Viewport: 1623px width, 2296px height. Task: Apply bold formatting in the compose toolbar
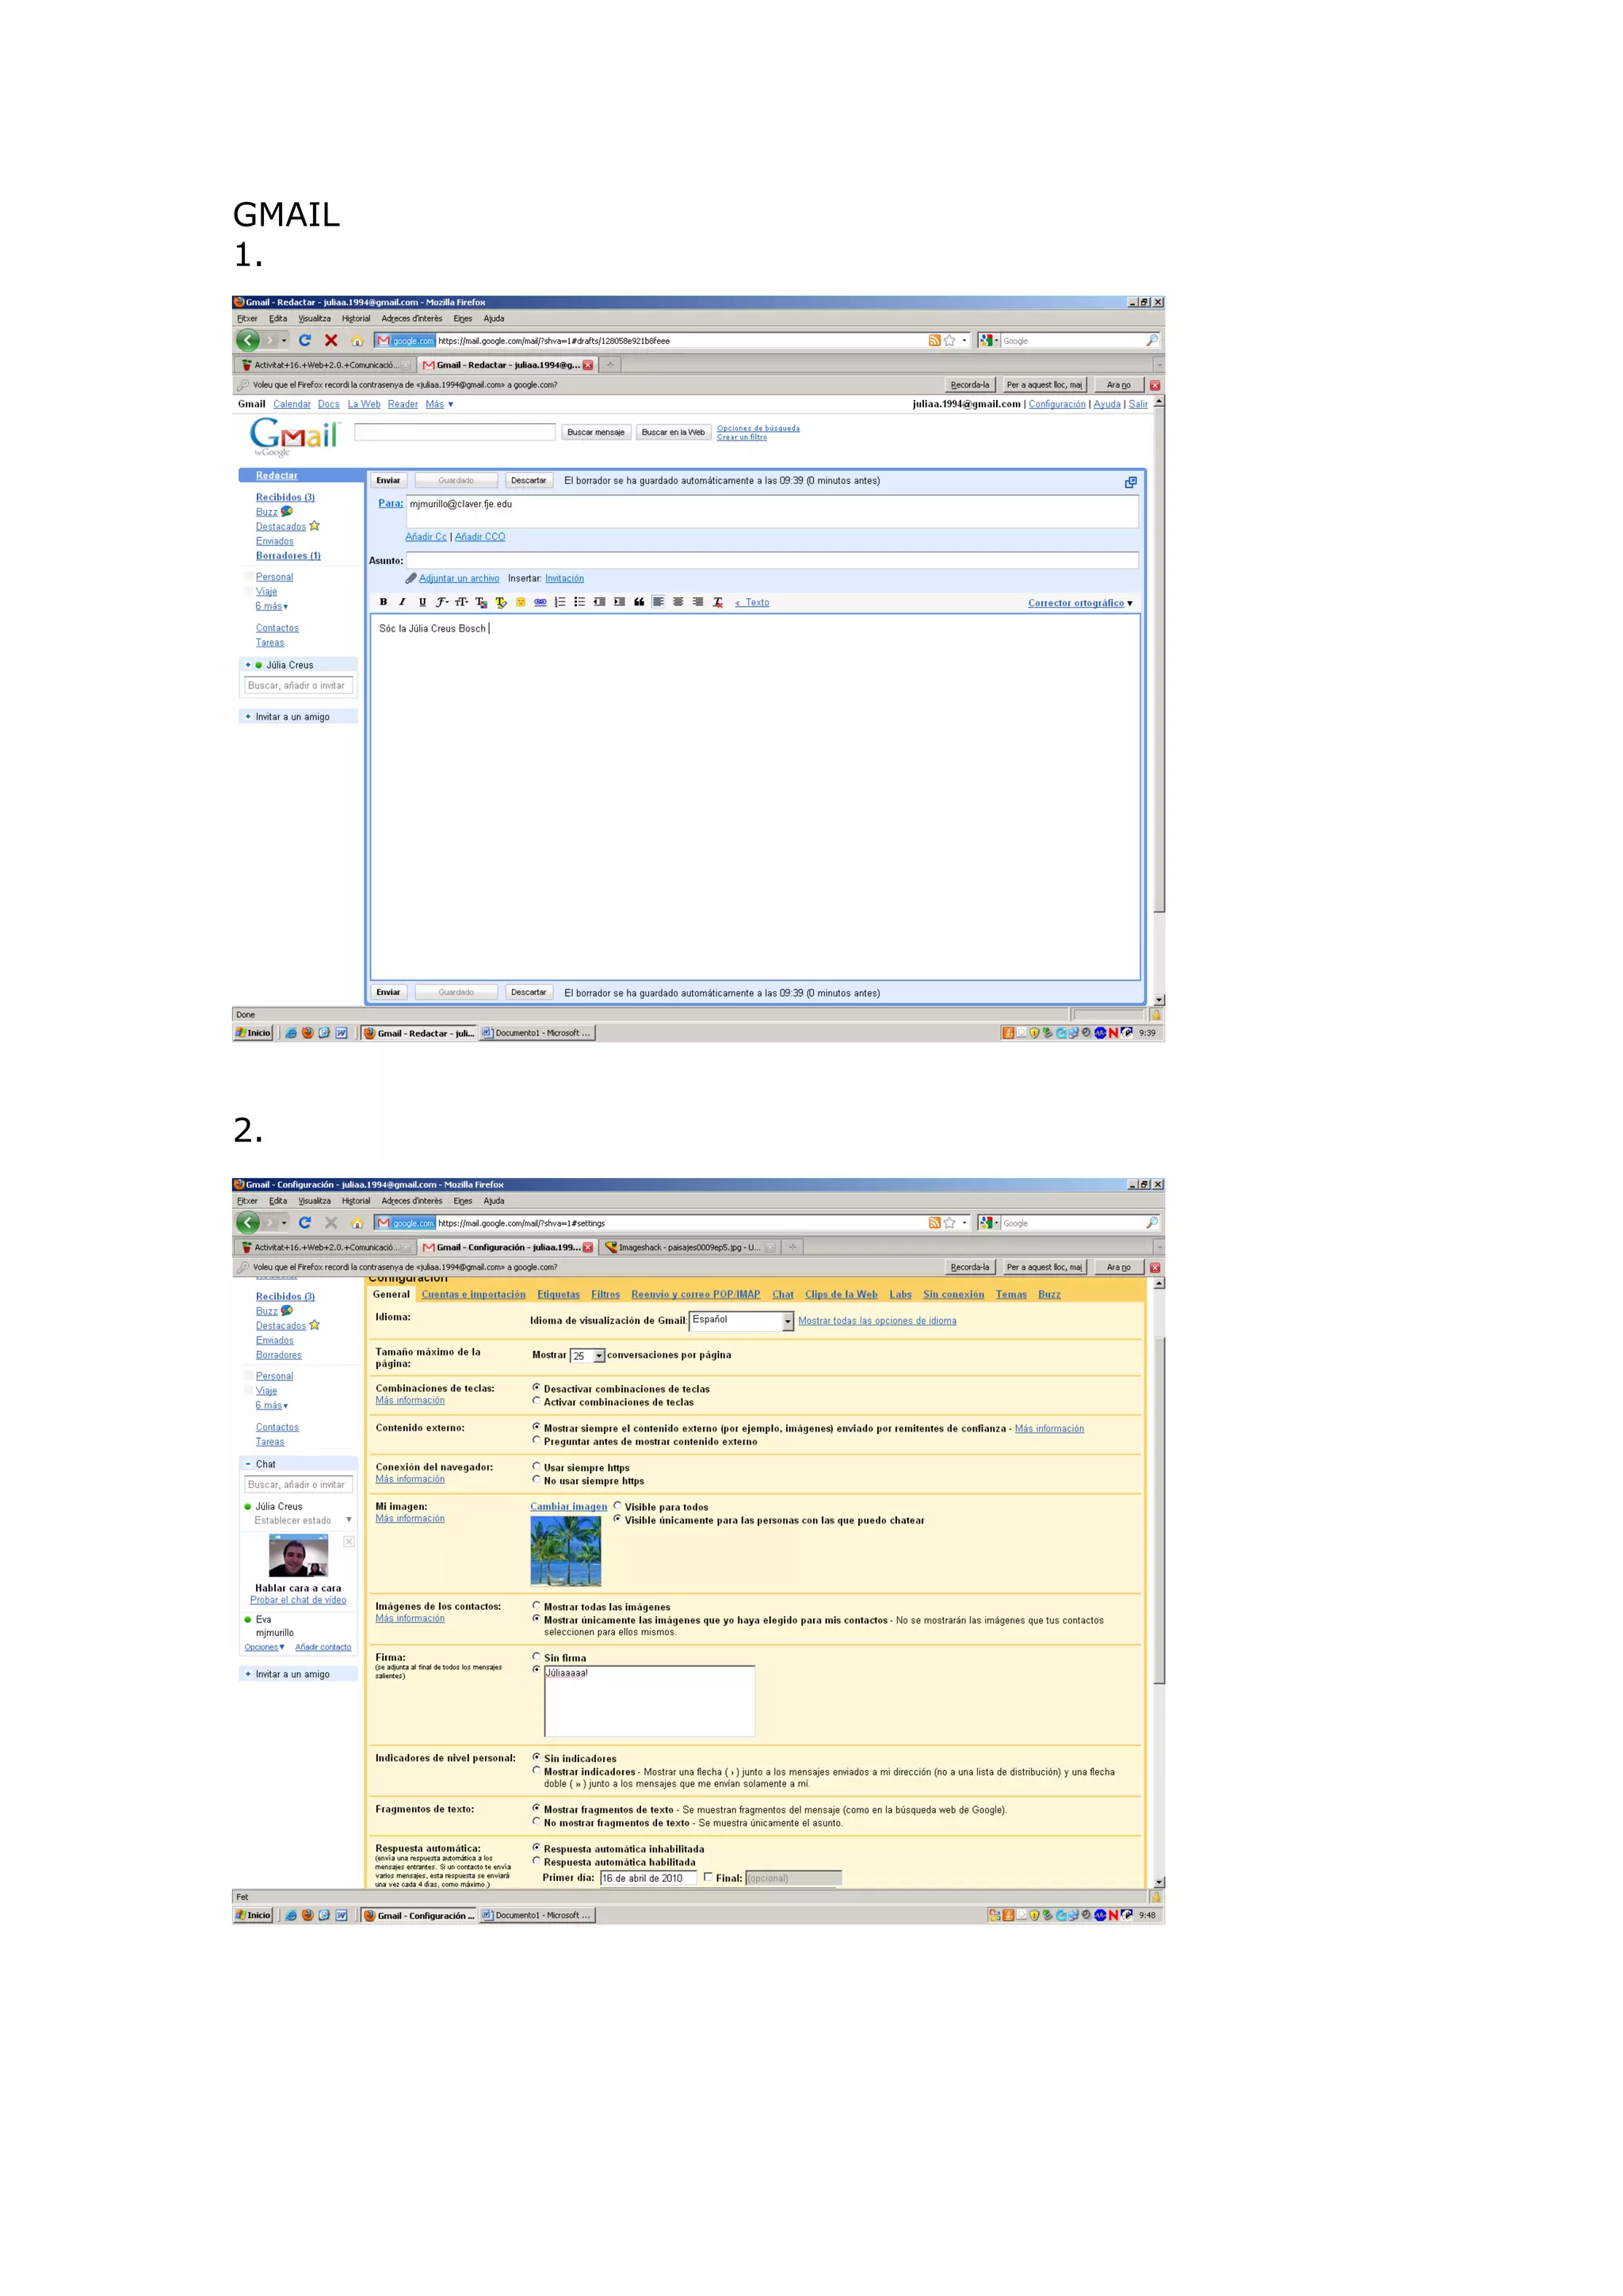pyautogui.click(x=383, y=602)
